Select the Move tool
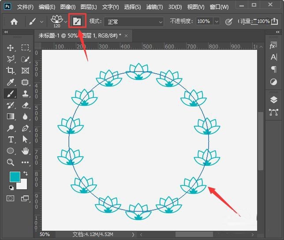This screenshot has height=240, width=284. click(11, 48)
